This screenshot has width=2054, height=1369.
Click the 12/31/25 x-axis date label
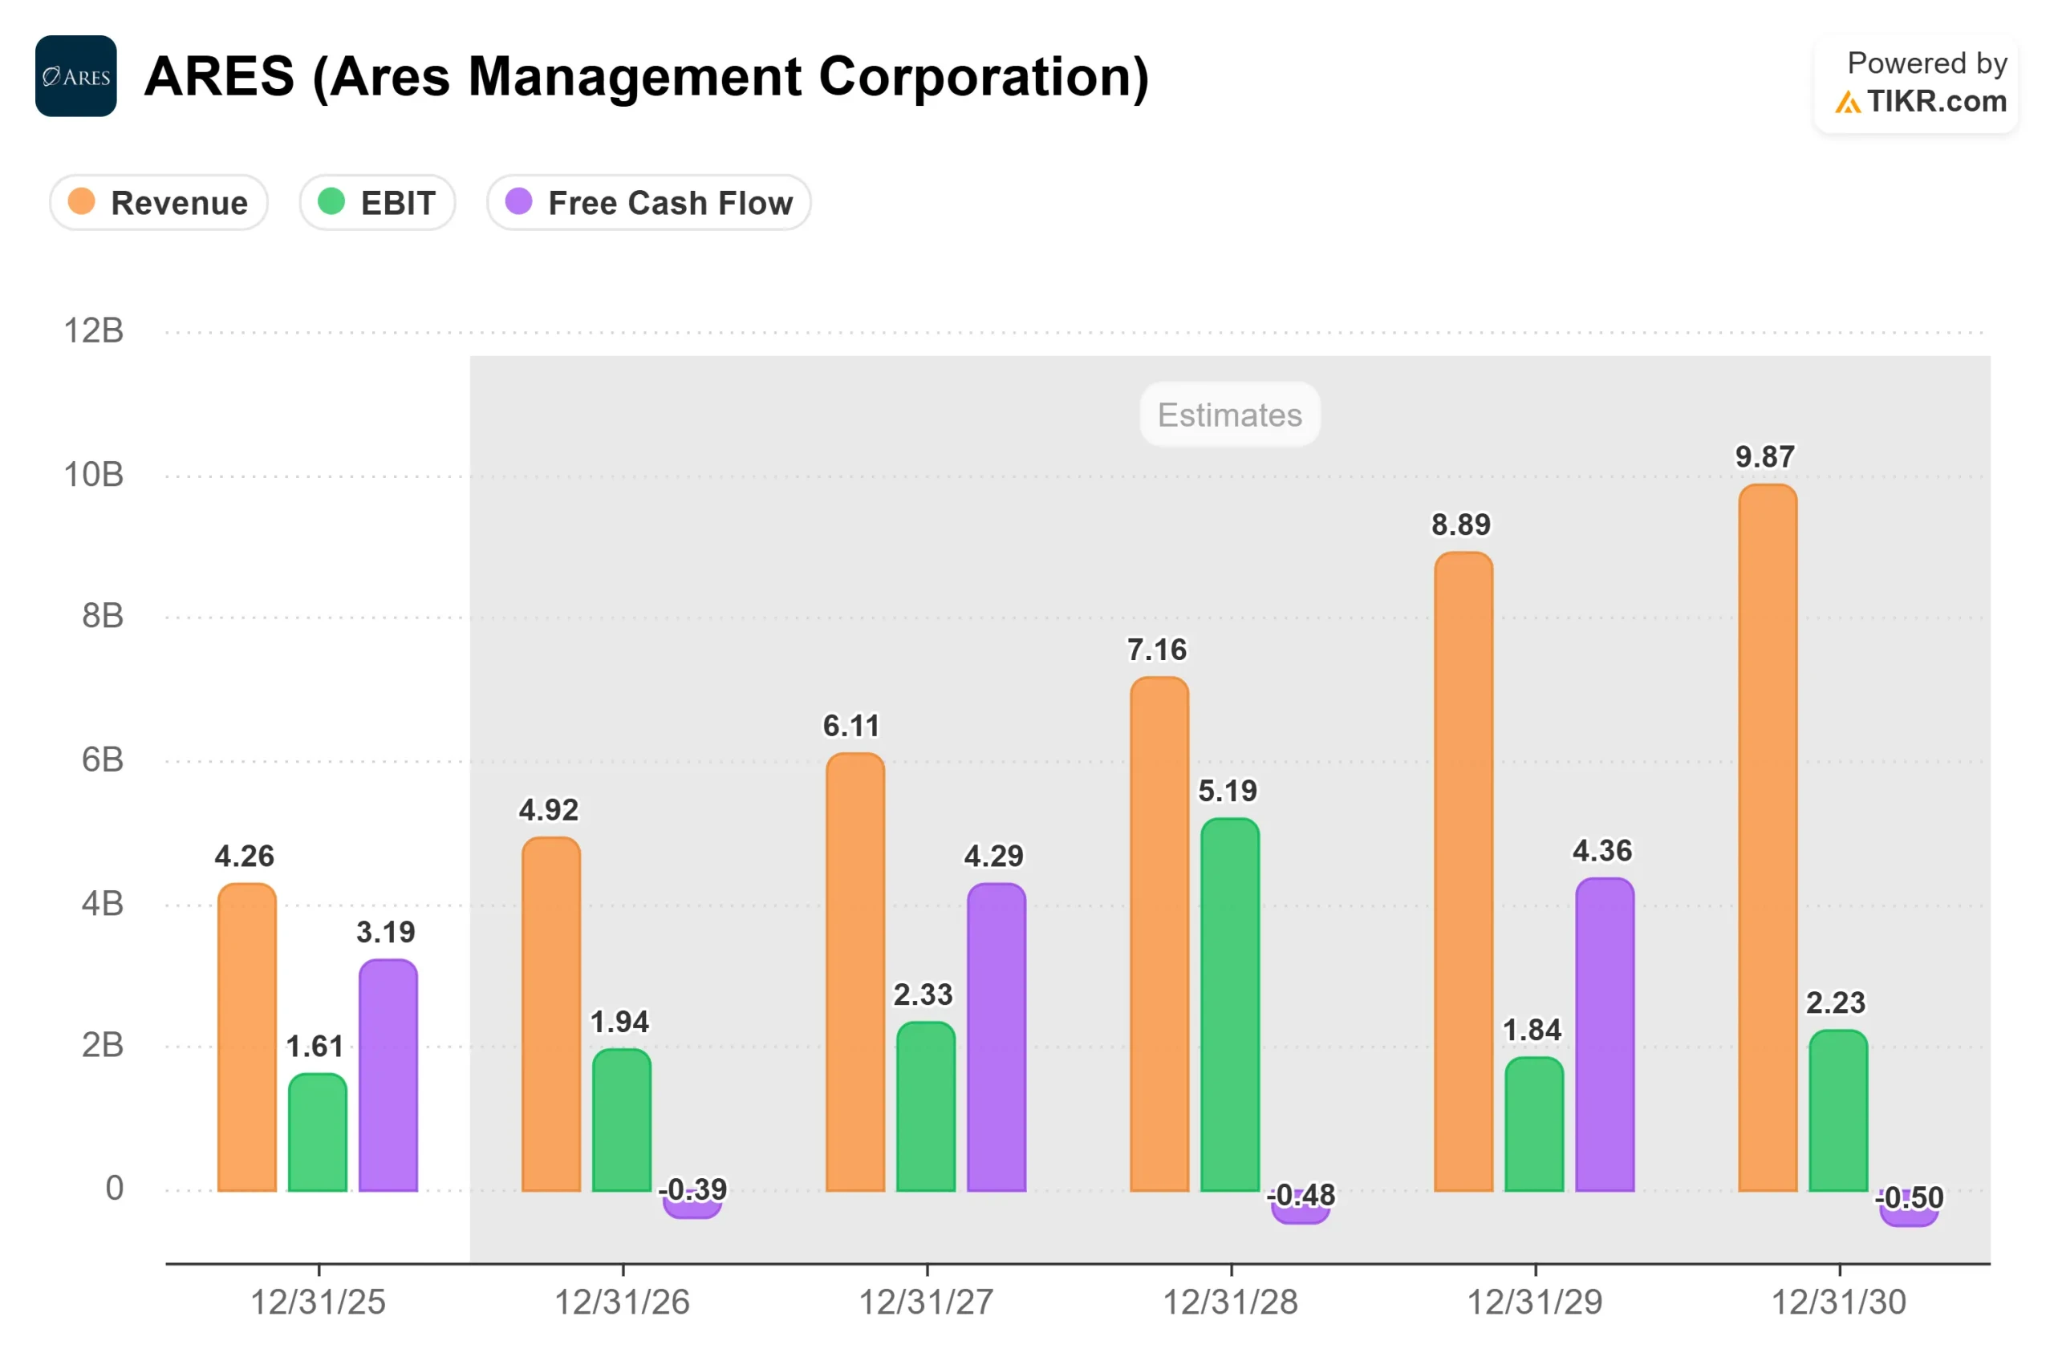[x=318, y=1302]
